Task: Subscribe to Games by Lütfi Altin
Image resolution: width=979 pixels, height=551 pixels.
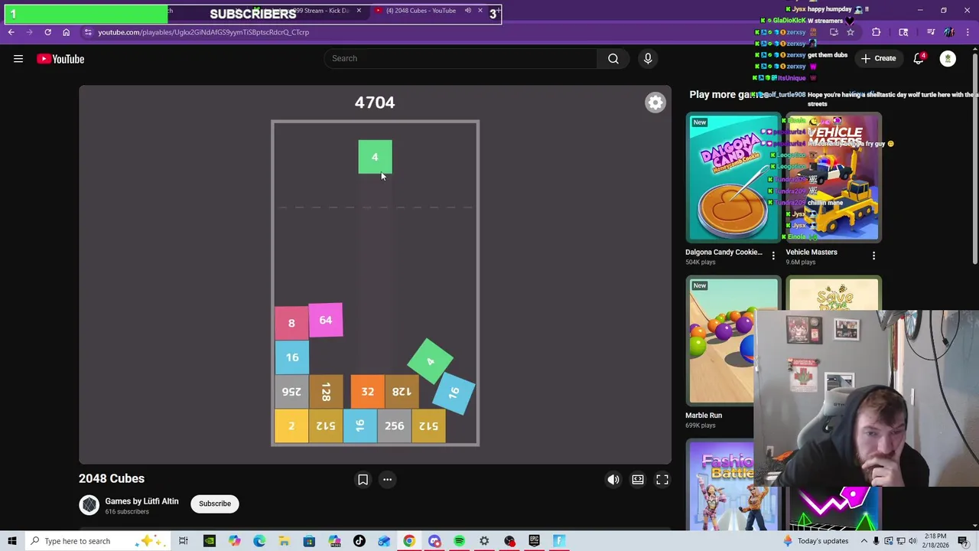Action: tap(215, 504)
